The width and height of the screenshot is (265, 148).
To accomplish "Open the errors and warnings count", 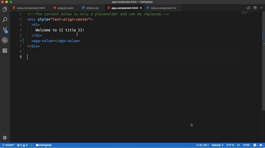I will point(22,145).
